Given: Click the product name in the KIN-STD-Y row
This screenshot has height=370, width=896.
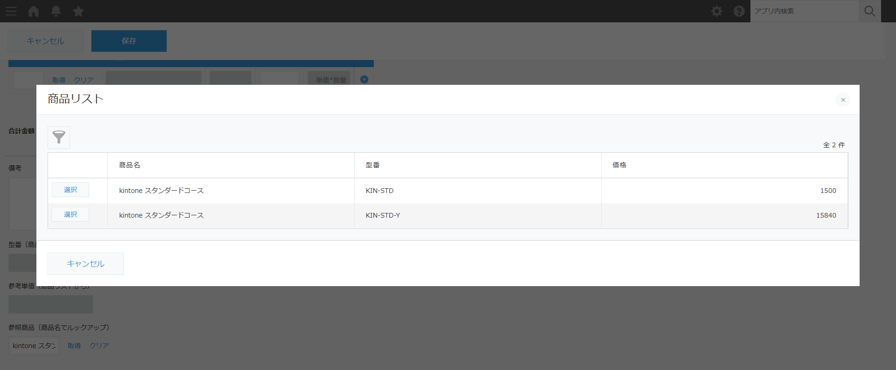Looking at the screenshot, I should point(161,215).
